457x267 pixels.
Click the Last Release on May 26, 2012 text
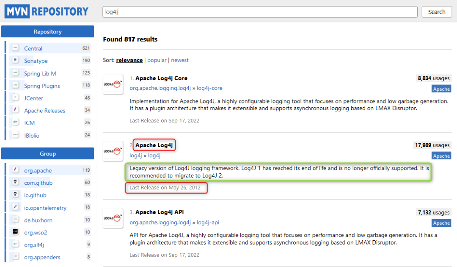165,188
